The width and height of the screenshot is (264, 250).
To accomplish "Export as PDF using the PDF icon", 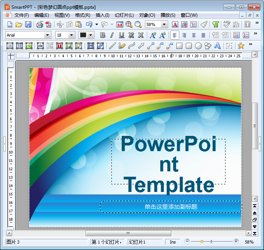I will pos(49,24).
